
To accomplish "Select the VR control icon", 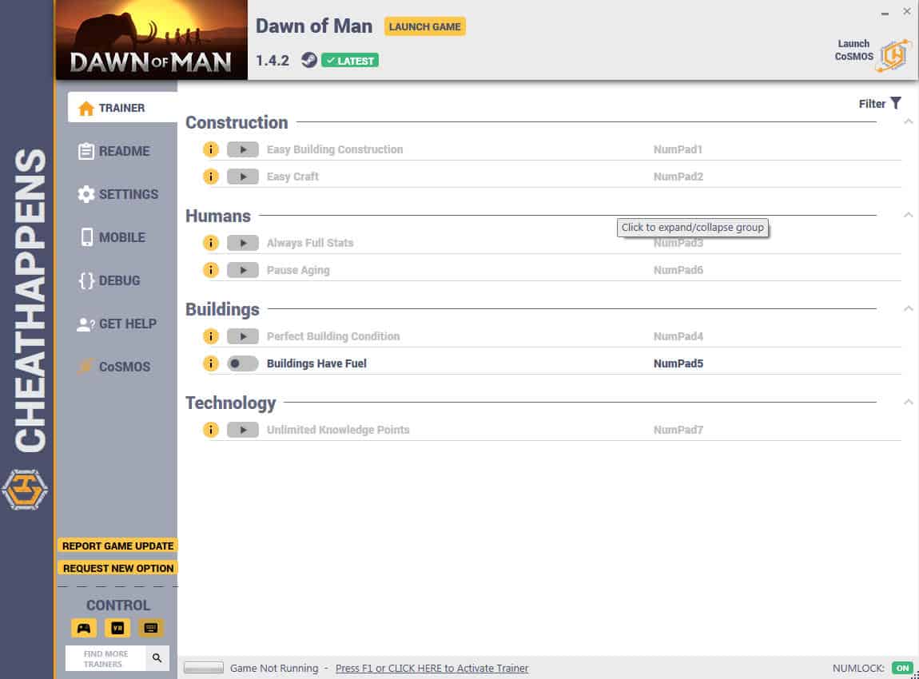I will point(117,628).
